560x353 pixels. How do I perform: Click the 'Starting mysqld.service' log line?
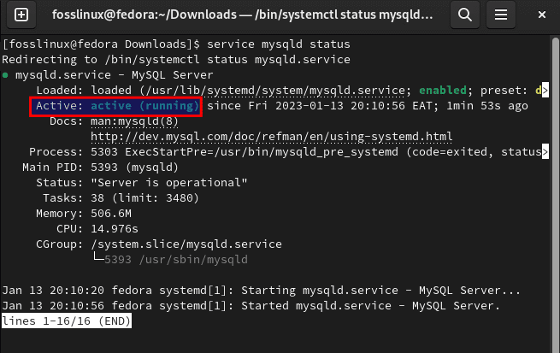[x=261, y=291]
